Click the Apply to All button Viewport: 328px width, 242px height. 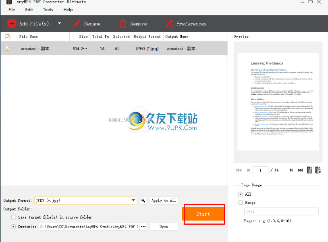[x=164, y=200]
